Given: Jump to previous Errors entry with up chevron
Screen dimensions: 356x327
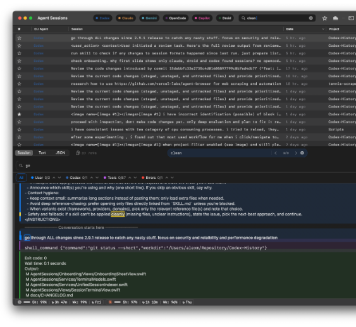Looking at the screenshot, I should [167, 178].
